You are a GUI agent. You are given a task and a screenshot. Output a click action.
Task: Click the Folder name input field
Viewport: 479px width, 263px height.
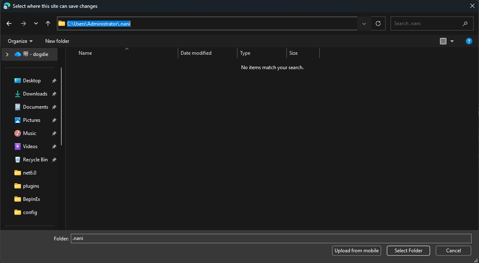[270, 238]
